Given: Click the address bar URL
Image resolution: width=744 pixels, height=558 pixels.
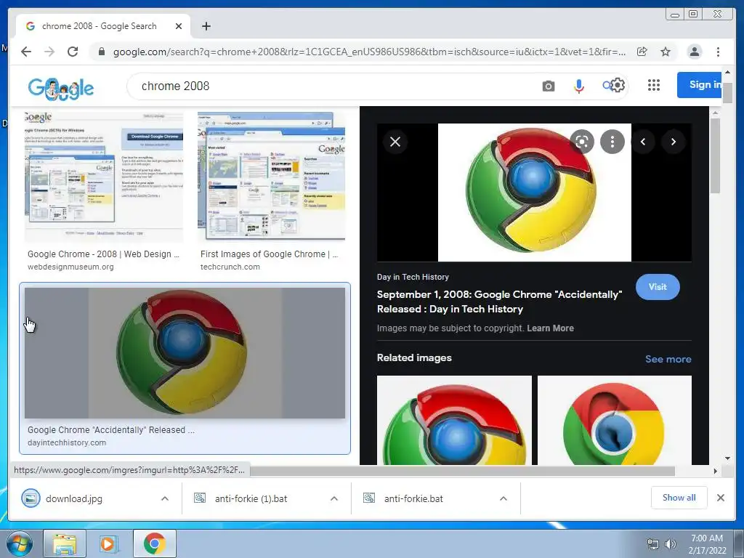Looking at the screenshot, I should [368, 52].
